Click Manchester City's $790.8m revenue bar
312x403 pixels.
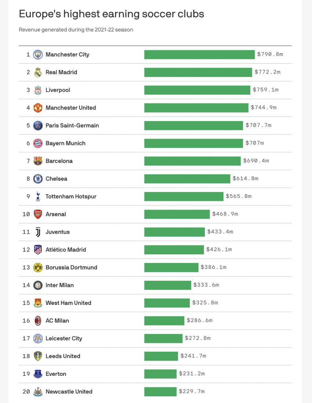(x=199, y=55)
